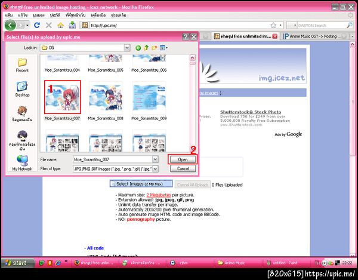Reload the page in Firefox
This screenshot has height=280, width=358.
point(37,25)
